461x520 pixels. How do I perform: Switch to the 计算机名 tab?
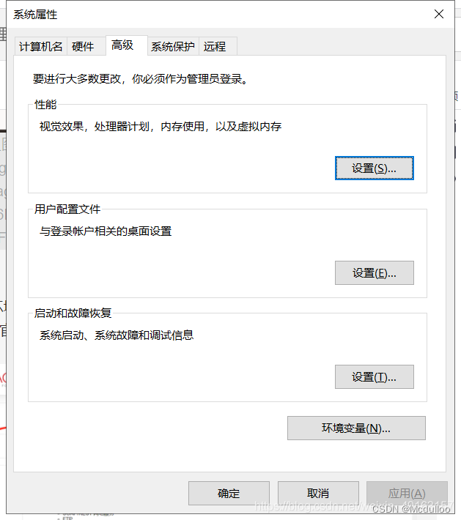point(41,46)
